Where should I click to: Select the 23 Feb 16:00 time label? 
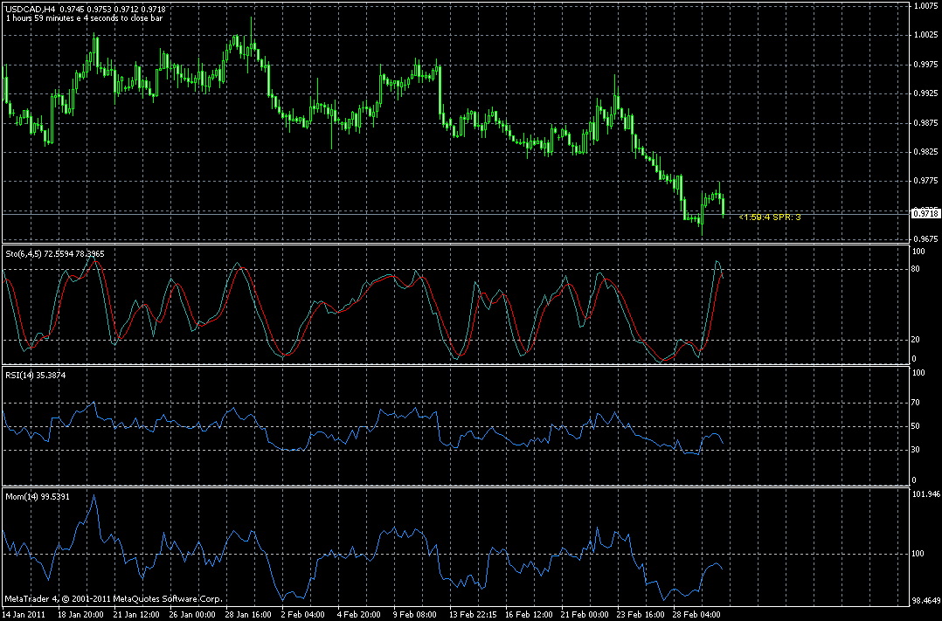tap(641, 615)
